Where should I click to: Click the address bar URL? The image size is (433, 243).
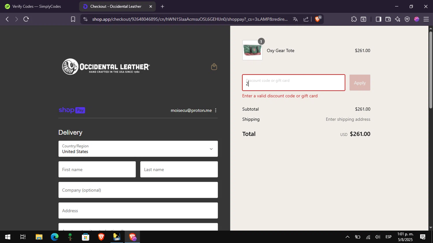click(x=190, y=19)
